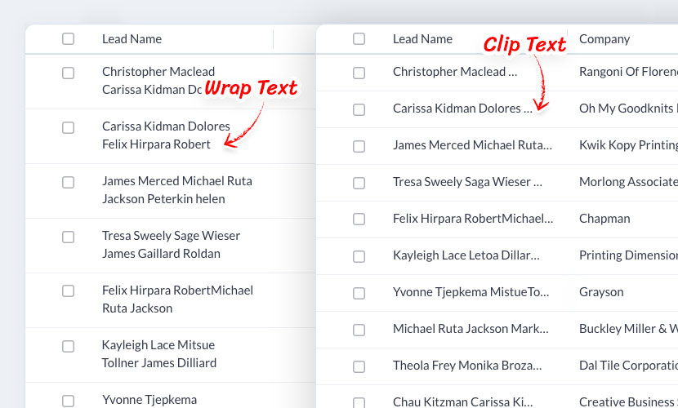Click wrapped name 'Christopher Maclead Carissa Kidman'
The image size is (678, 408).
[158, 80]
